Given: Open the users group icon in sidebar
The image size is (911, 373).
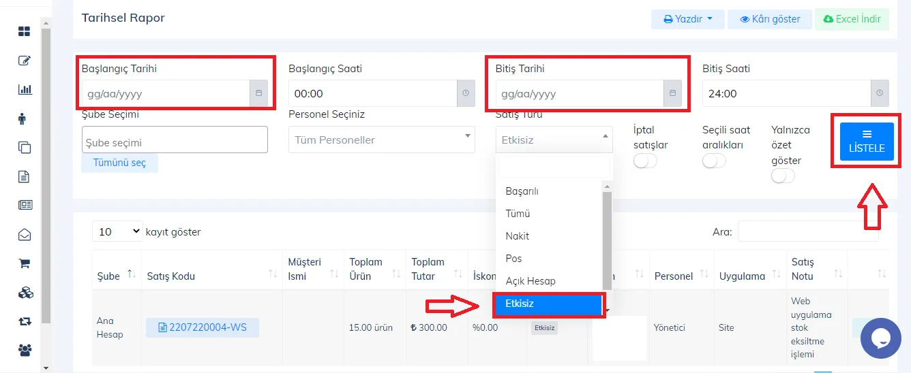Looking at the screenshot, I should (25, 351).
